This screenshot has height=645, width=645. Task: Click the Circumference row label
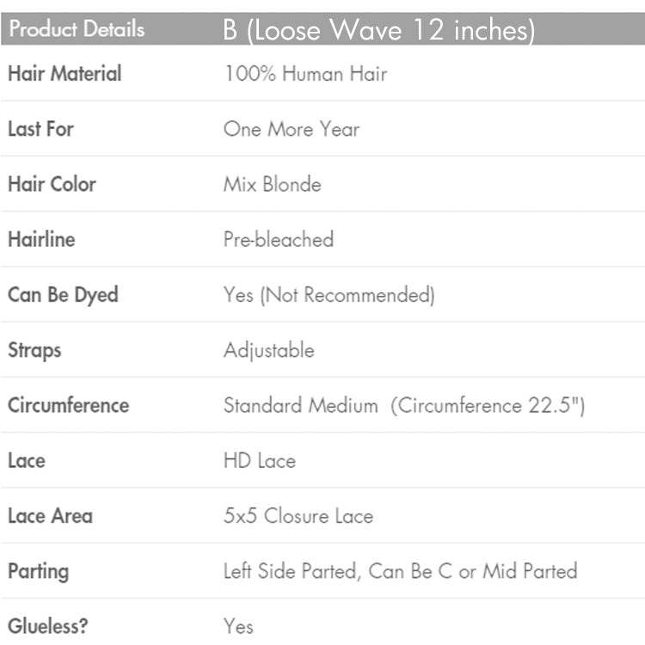[x=68, y=405]
